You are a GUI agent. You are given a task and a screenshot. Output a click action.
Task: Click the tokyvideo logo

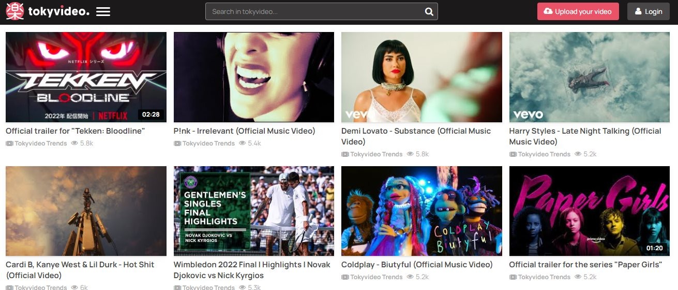48,11
